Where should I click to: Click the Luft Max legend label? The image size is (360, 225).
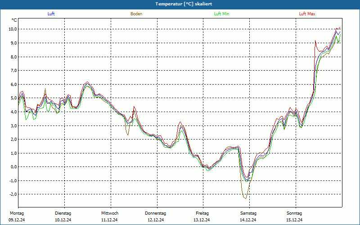(307, 14)
